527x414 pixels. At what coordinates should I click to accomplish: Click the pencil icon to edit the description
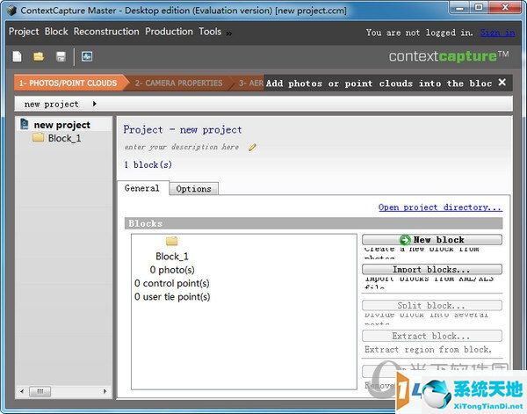[252, 148]
